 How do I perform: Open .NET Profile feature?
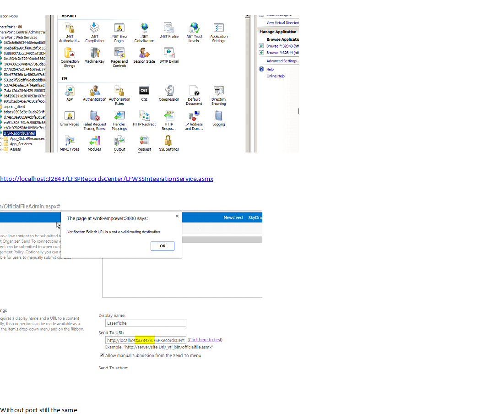pyautogui.click(x=169, y=31)
